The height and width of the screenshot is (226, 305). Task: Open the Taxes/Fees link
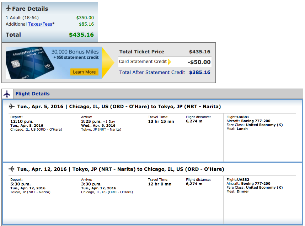pos(40,24)
